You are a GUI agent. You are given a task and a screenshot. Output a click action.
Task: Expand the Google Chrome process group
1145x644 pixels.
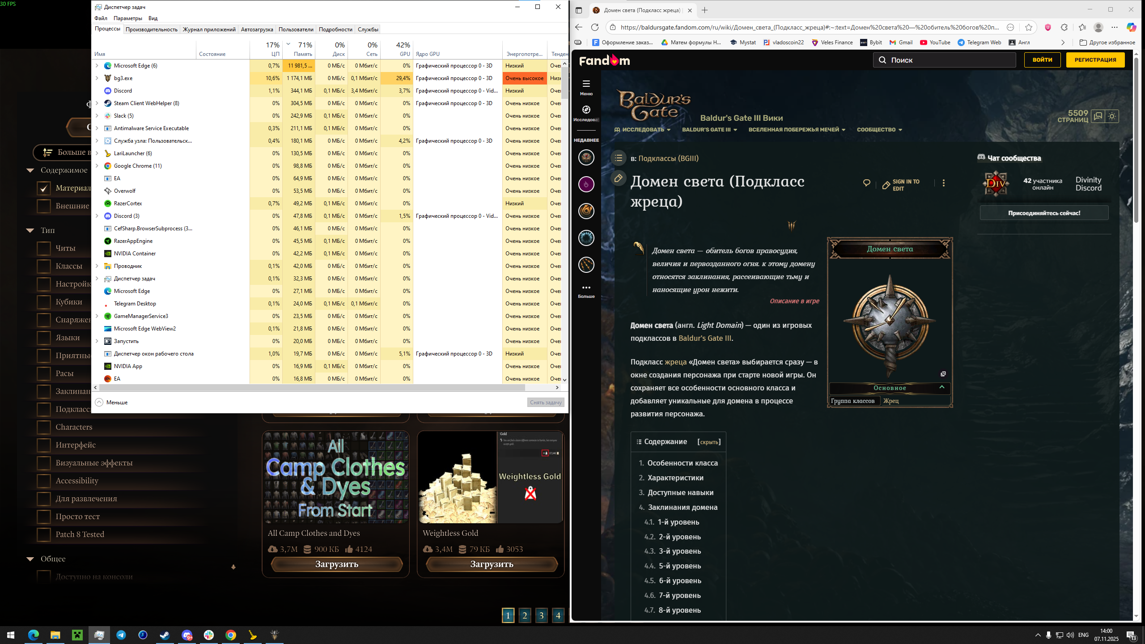[x=97, y=166]
